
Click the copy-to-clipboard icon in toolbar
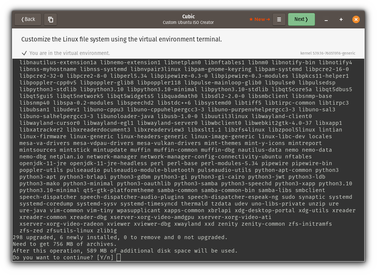tap(50, 19)
